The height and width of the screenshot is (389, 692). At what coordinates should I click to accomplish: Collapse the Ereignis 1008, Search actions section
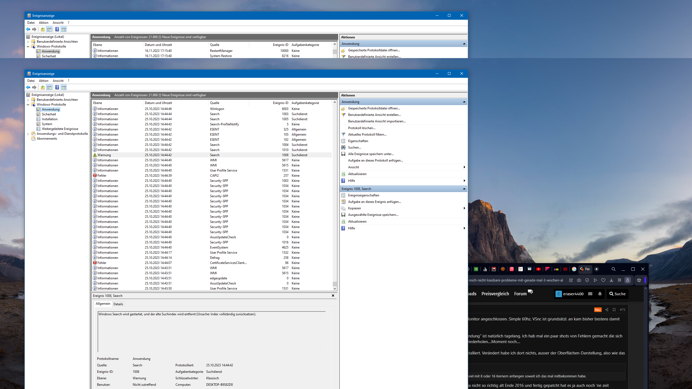[x=464, y=189]
